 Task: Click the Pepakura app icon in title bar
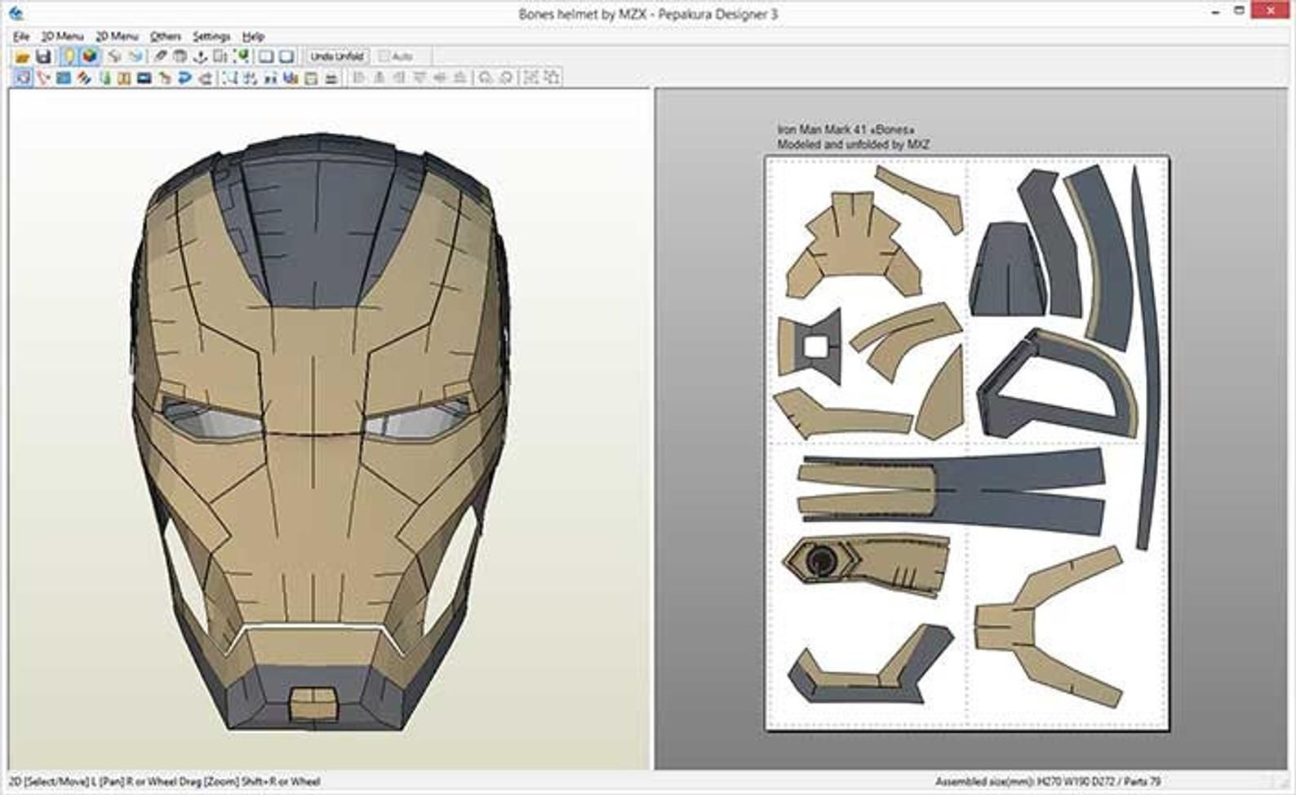pos(15,13)
